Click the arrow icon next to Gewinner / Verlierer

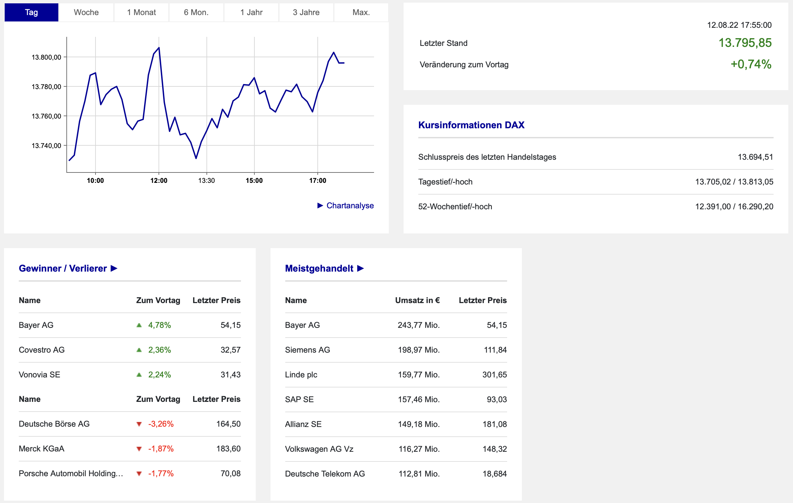point(114,268)
